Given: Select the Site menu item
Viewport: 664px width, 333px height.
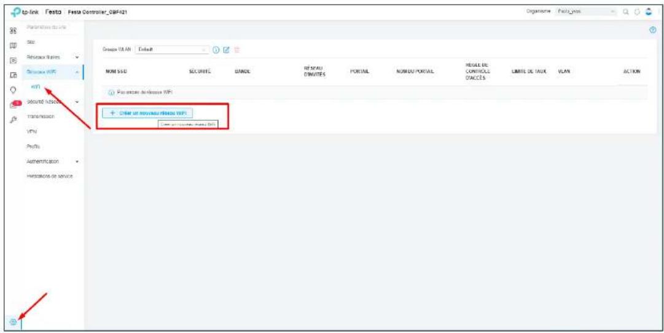Looking at the screenshot, I should tap(31, 42).
